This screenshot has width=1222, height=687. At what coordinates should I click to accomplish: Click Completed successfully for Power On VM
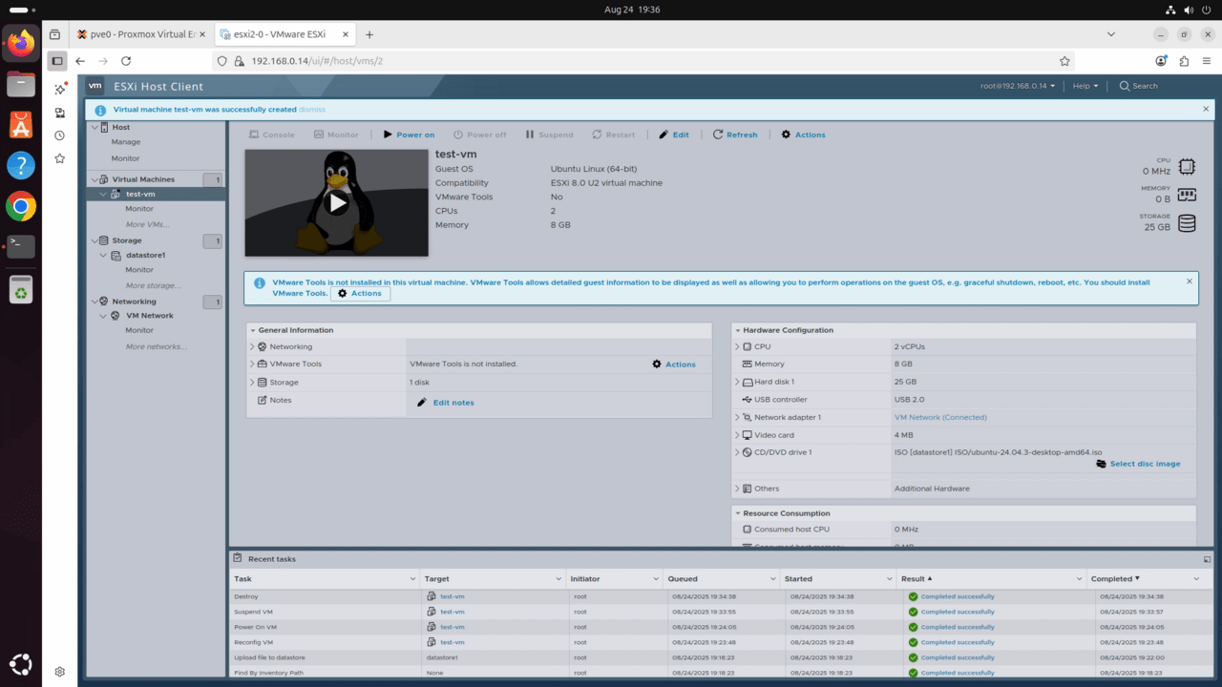[958, 627]
